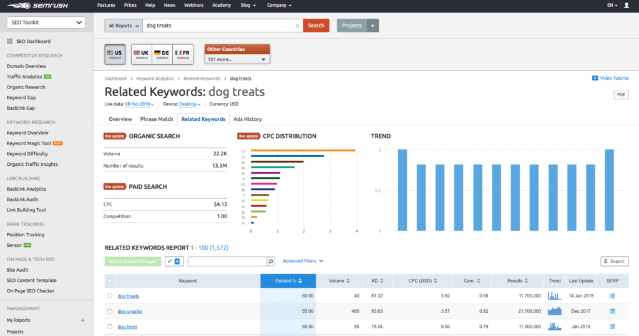Open the All Reports dropdown

coord(124,26)
